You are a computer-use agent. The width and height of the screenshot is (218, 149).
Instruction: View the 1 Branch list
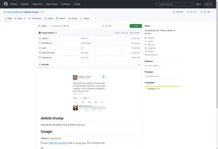56,26
